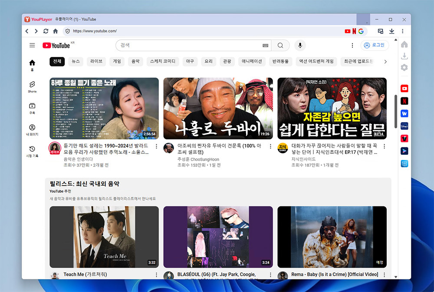Toggle the sidebar with the hamburger menu

tap(32, 45)
